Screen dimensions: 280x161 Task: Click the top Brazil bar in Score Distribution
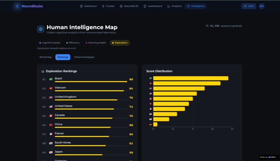click(x=191, y=78)
